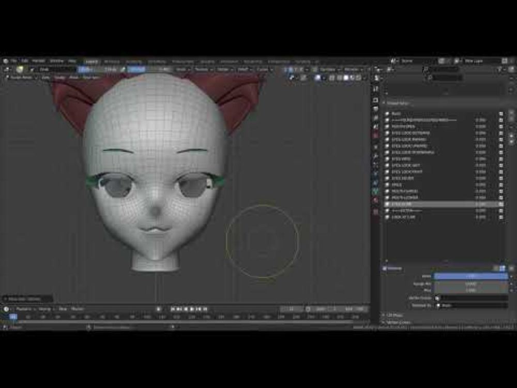Image resolution: width=517 pixels, height=388 pixels.
Task: Open the Physics properties tab
Action: point(376,173)
